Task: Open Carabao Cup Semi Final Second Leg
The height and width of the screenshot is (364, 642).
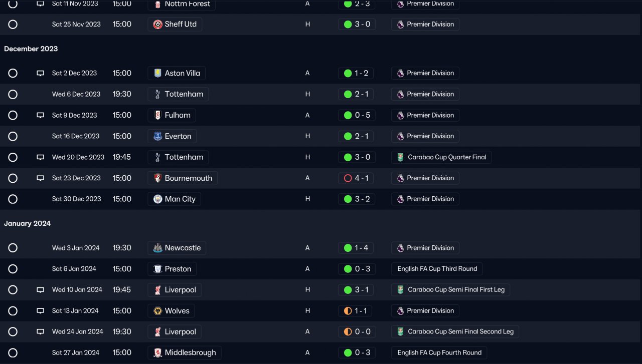Action: click(455, 331)
